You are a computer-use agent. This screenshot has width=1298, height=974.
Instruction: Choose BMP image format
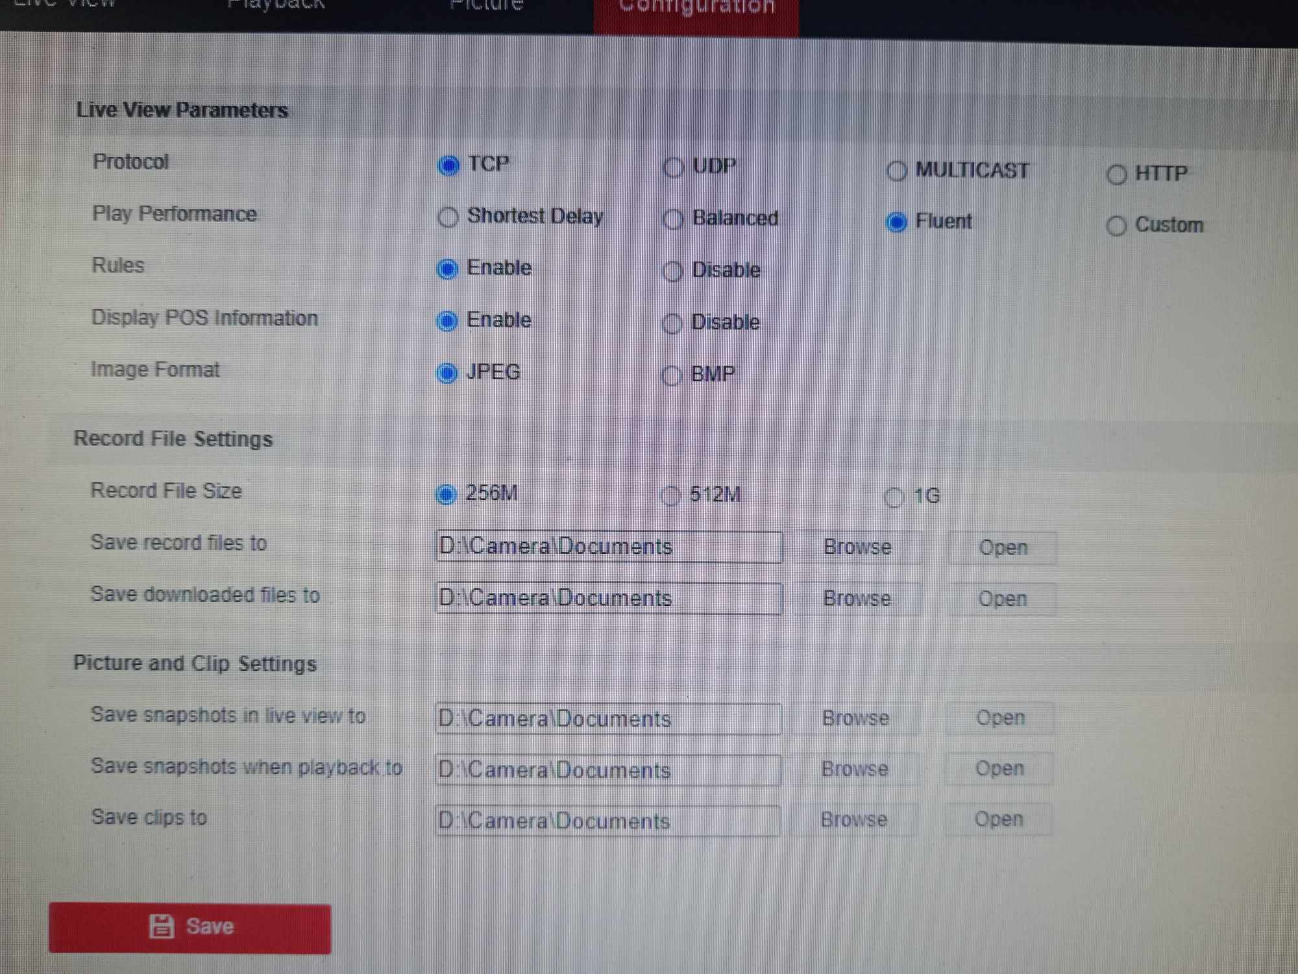[672, 375]
